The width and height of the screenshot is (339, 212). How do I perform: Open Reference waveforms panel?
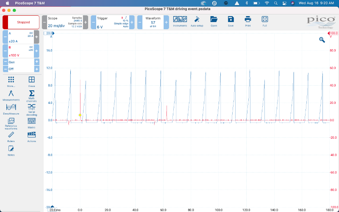pyautogui.click(x=11, y=123)
